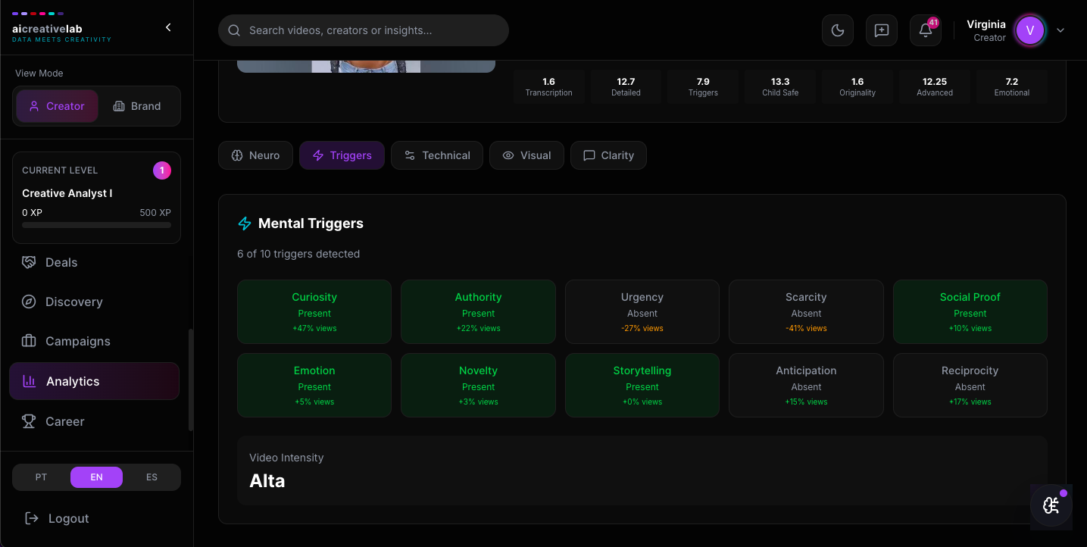The width and height of the screenshot is (1087, 547).
Task: Set language to EN
Action: (96, 477)
